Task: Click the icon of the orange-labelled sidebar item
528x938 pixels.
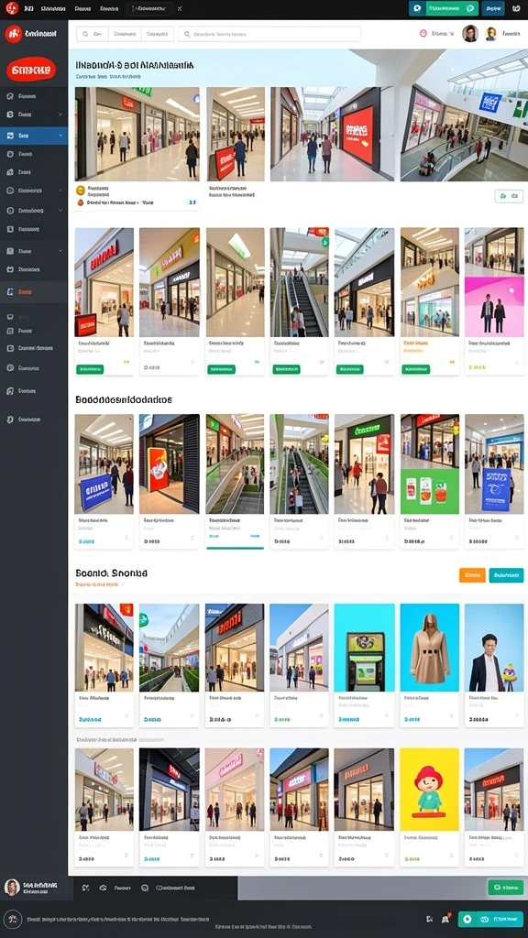Action: 9,292
